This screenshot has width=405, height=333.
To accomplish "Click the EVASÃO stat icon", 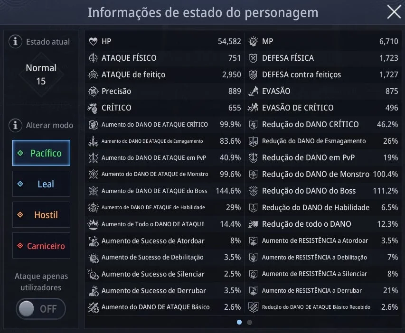I will pyautogui.click(x=254, y=91).
